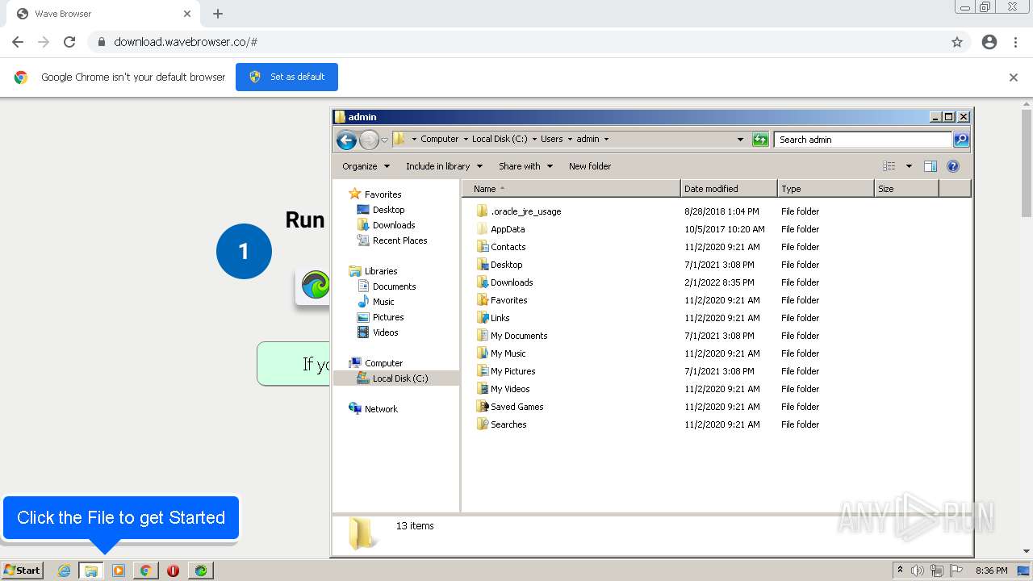Click the Windows Explorer taskbar icon
Screen dimensions: 1033x581
tap(91, 571)
